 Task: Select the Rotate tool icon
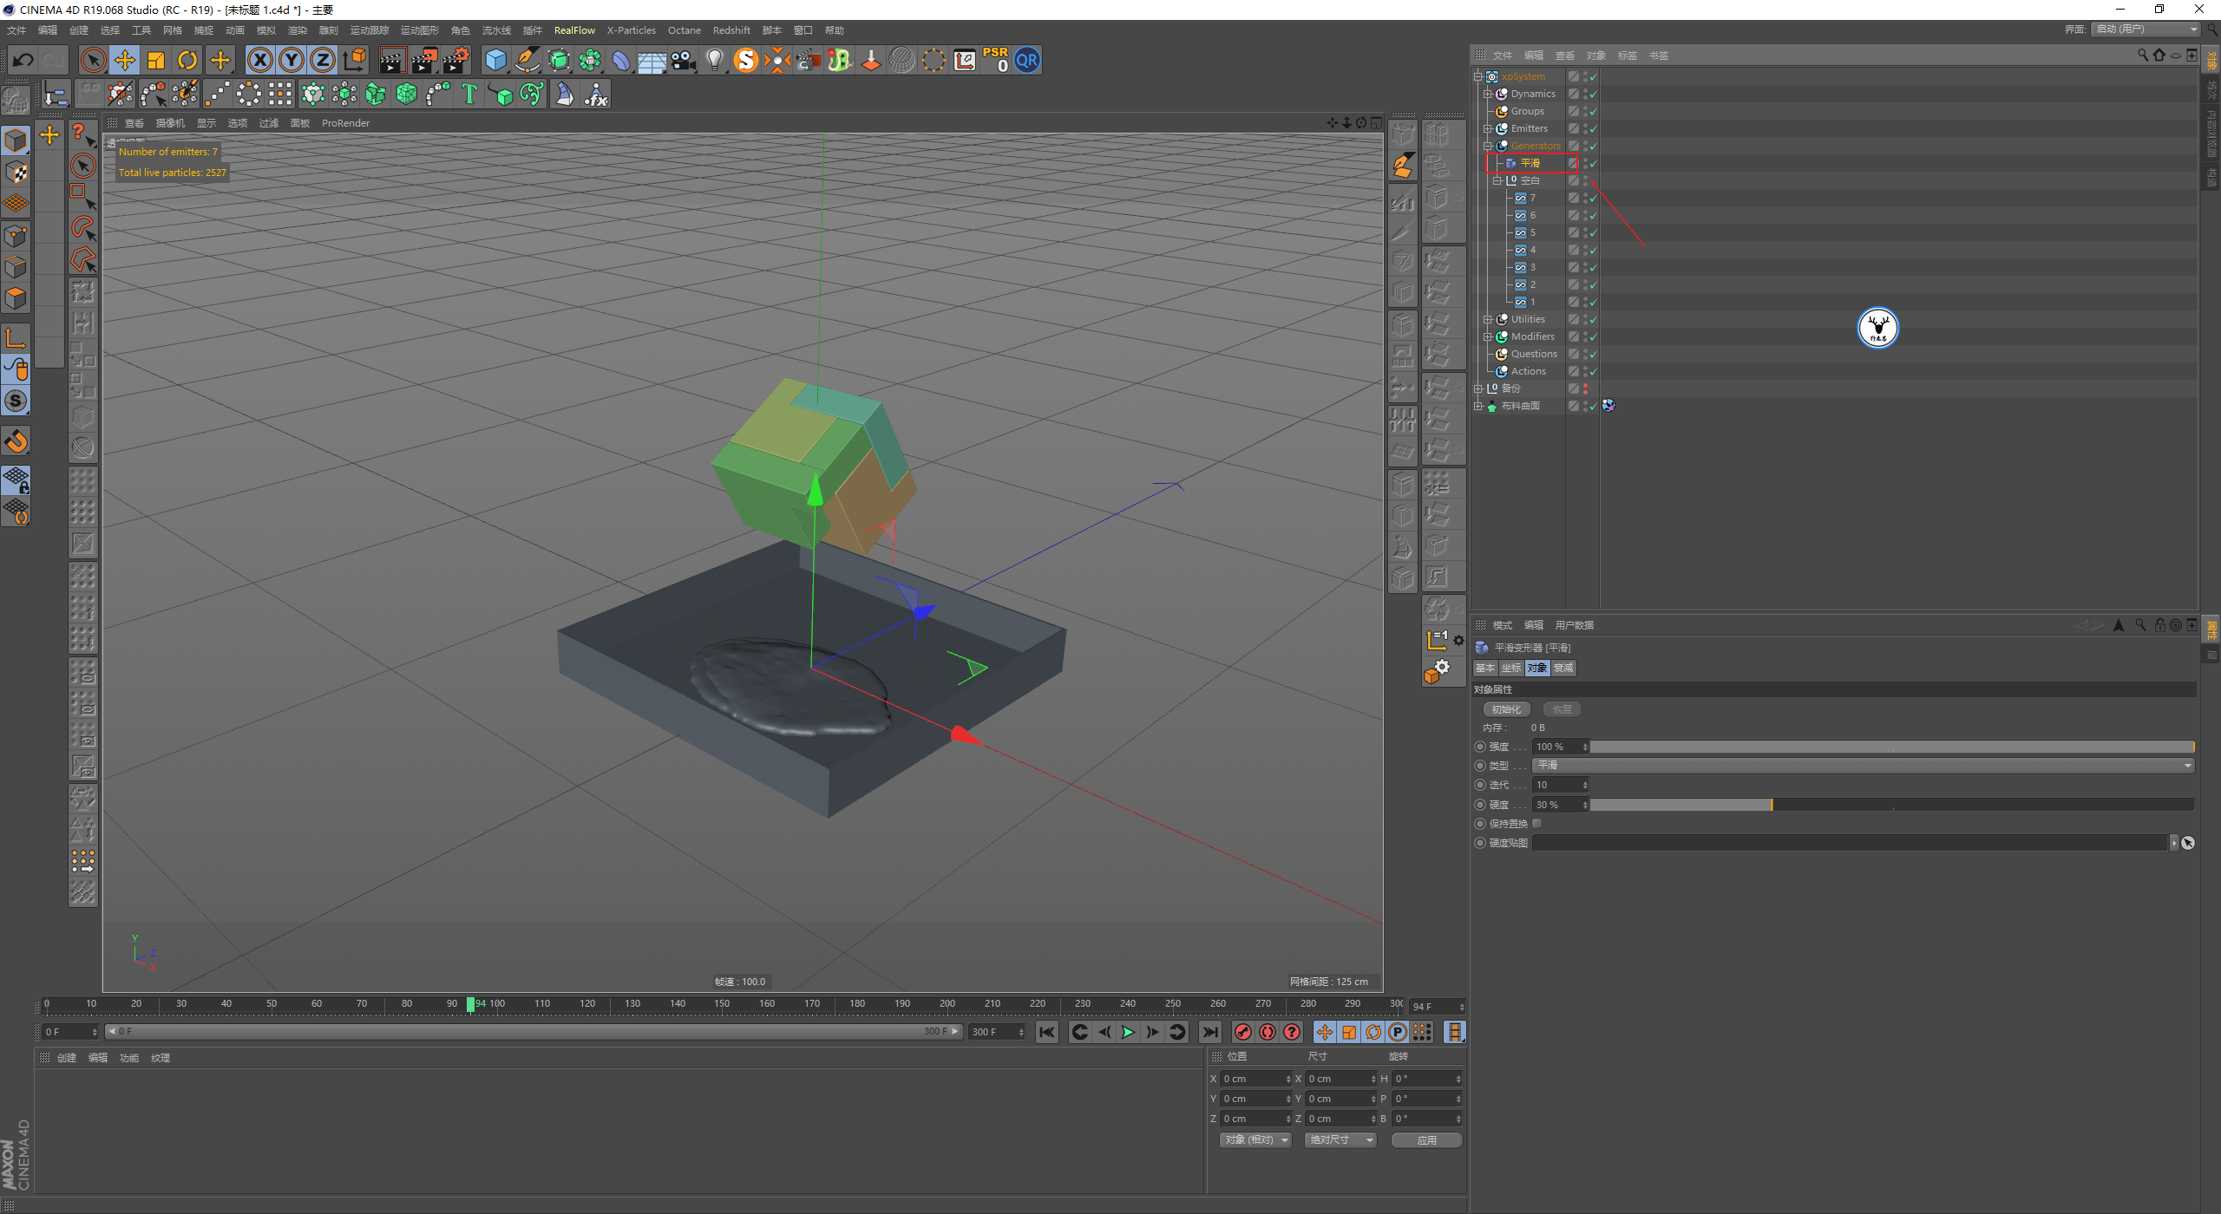pyautogui.click(x=187, y=60)
